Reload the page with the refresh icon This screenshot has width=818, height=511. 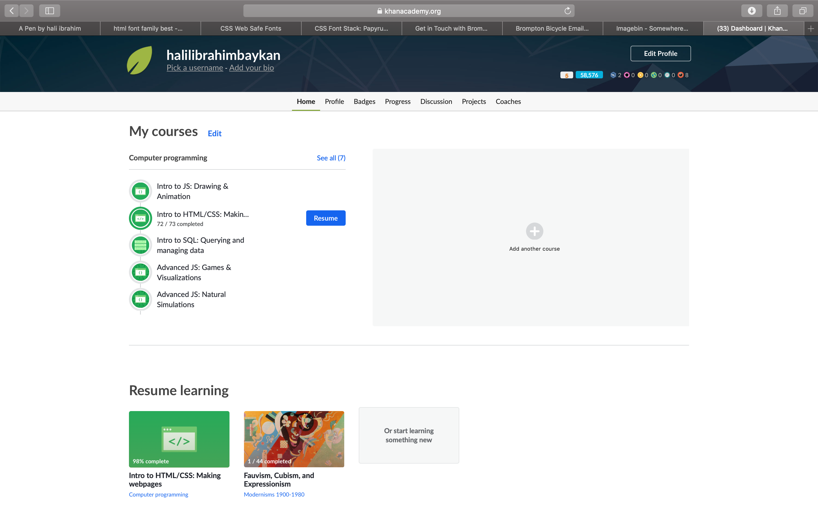pos(567,11)
